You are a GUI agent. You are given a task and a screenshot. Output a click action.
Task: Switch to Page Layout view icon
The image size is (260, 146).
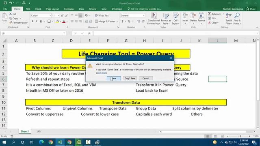coord(215,136)
